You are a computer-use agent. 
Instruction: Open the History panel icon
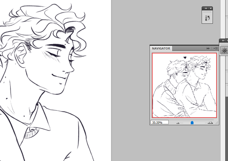tap(207, 18)
